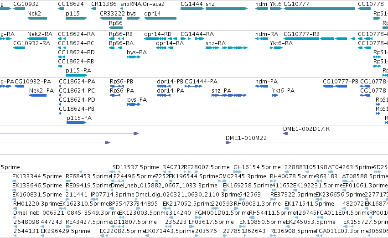Open the CR33222 gene label

click(112, 13)
